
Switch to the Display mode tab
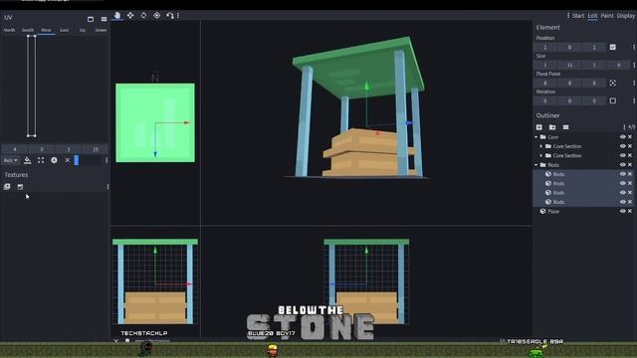626,16
